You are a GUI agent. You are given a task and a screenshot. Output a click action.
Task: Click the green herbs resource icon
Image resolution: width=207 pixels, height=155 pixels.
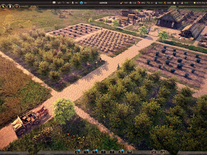[148, 3]
